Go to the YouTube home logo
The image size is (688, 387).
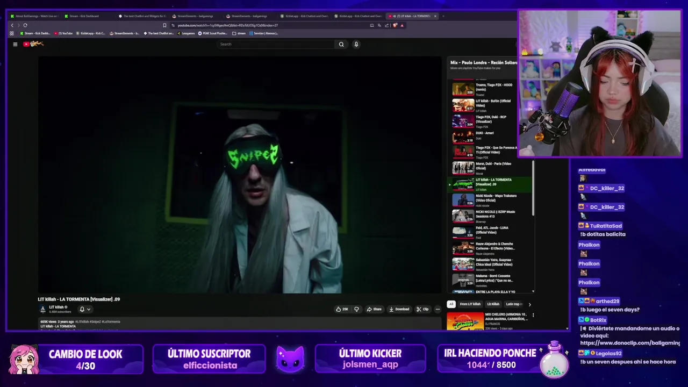pos(33,44)
